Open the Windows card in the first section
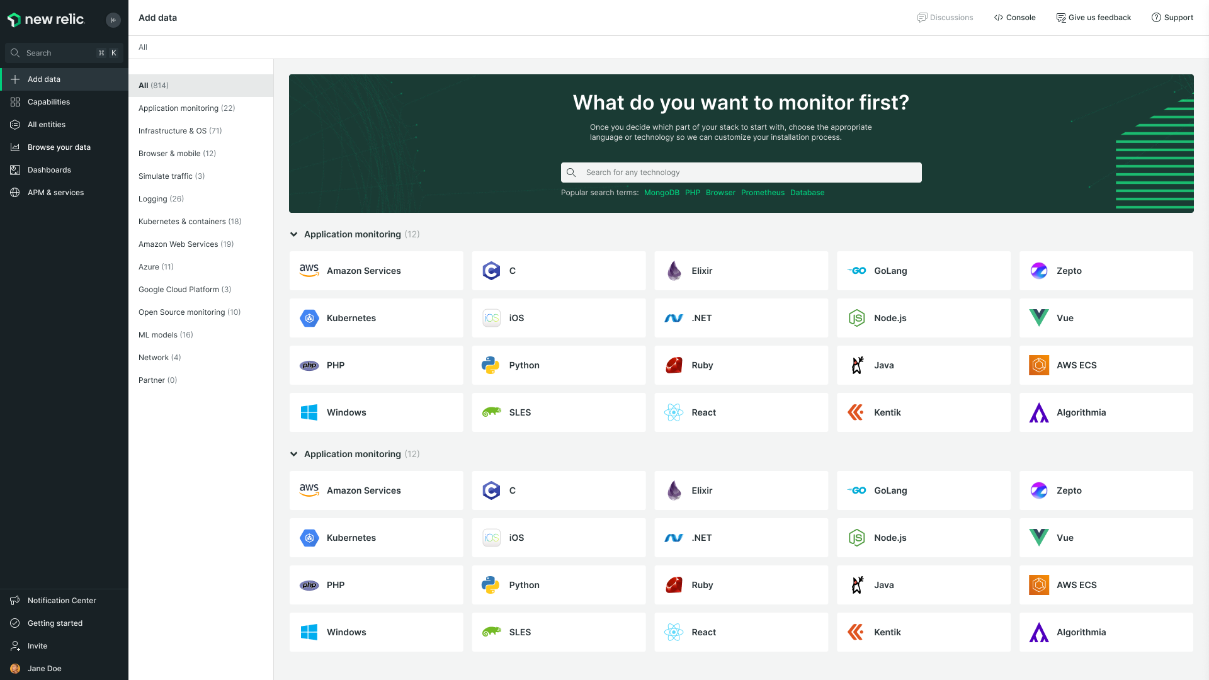Viewport: 1209px width, 680px height. pyautogui.click(x=376, y=412)
